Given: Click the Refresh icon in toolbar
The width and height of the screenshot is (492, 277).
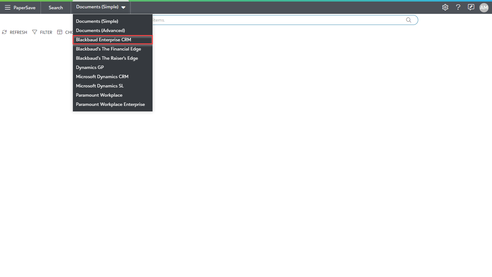Looking at the screenshot, I should point(4,32).
